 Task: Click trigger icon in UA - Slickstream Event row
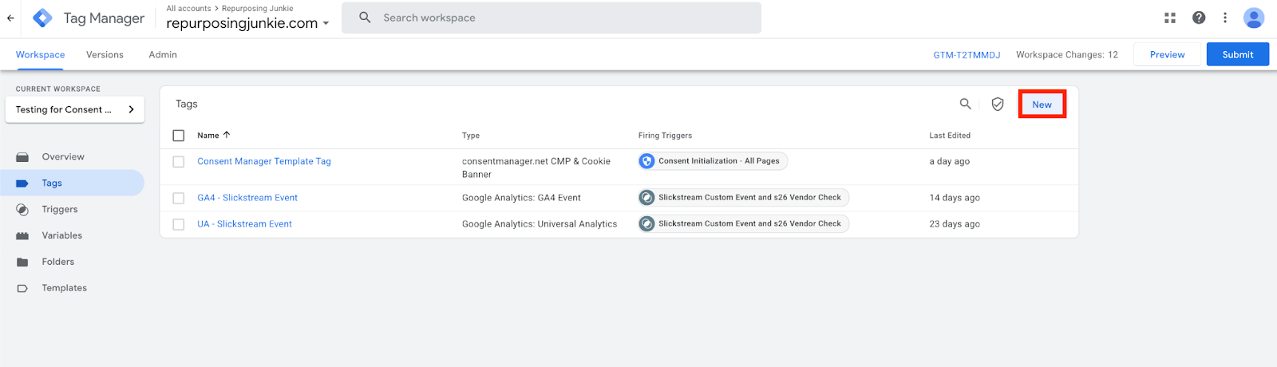click(647, 224)
